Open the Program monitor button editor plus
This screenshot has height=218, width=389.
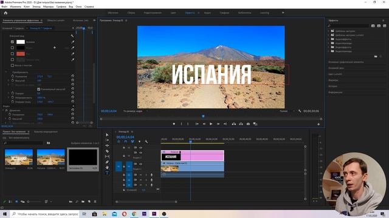[x=318, y=124]
